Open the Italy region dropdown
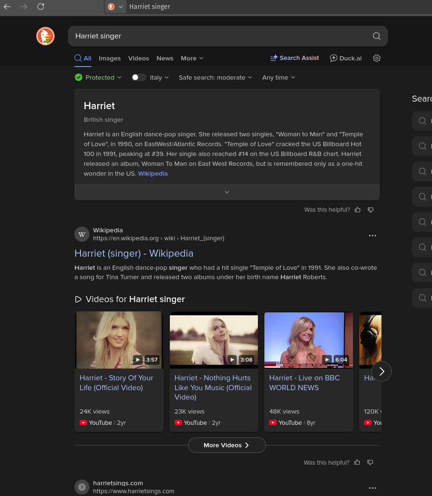This screenshot has height=496, width=432. 159,77
